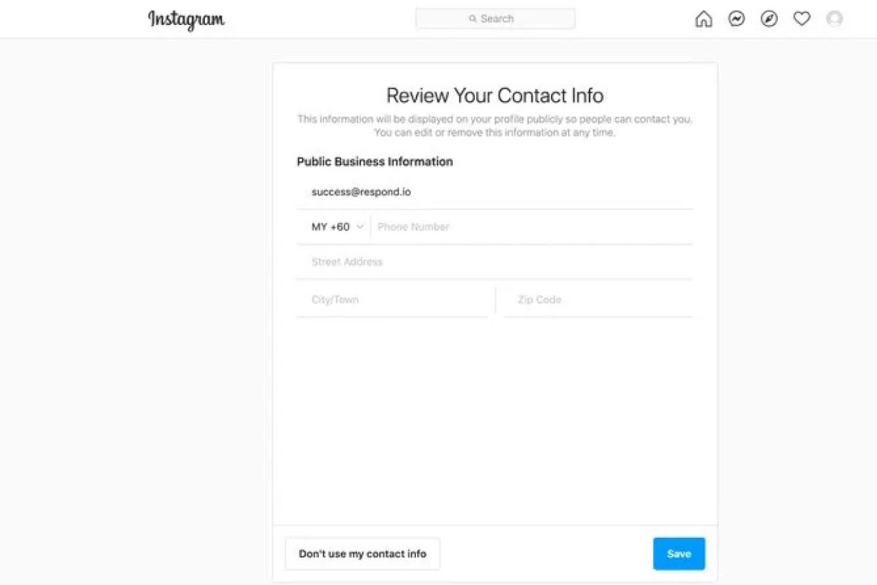The width and height of the screenshot is (877, 585).
Task: Show activity via the heart icon
Action: (x=802, y=19)
